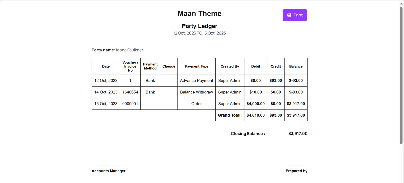
Task: Click the Payment Method column header
Action: pyautogui.click(x=150, y=66)
